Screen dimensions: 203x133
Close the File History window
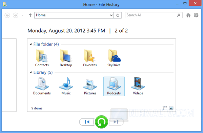(195, 3)
